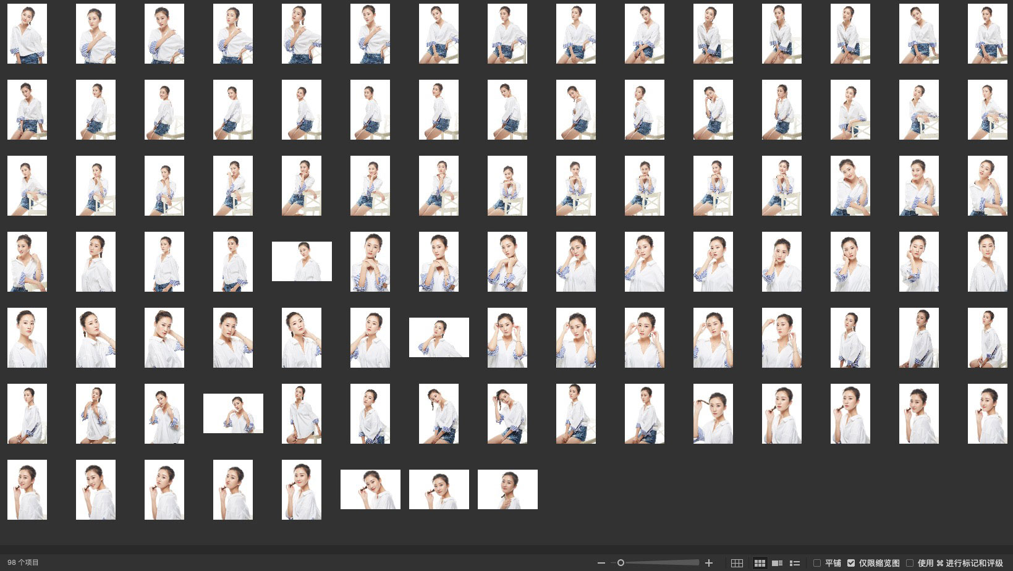Enable 使用 ⌘ 进行标记和评级 checkbox

(910, 563)
